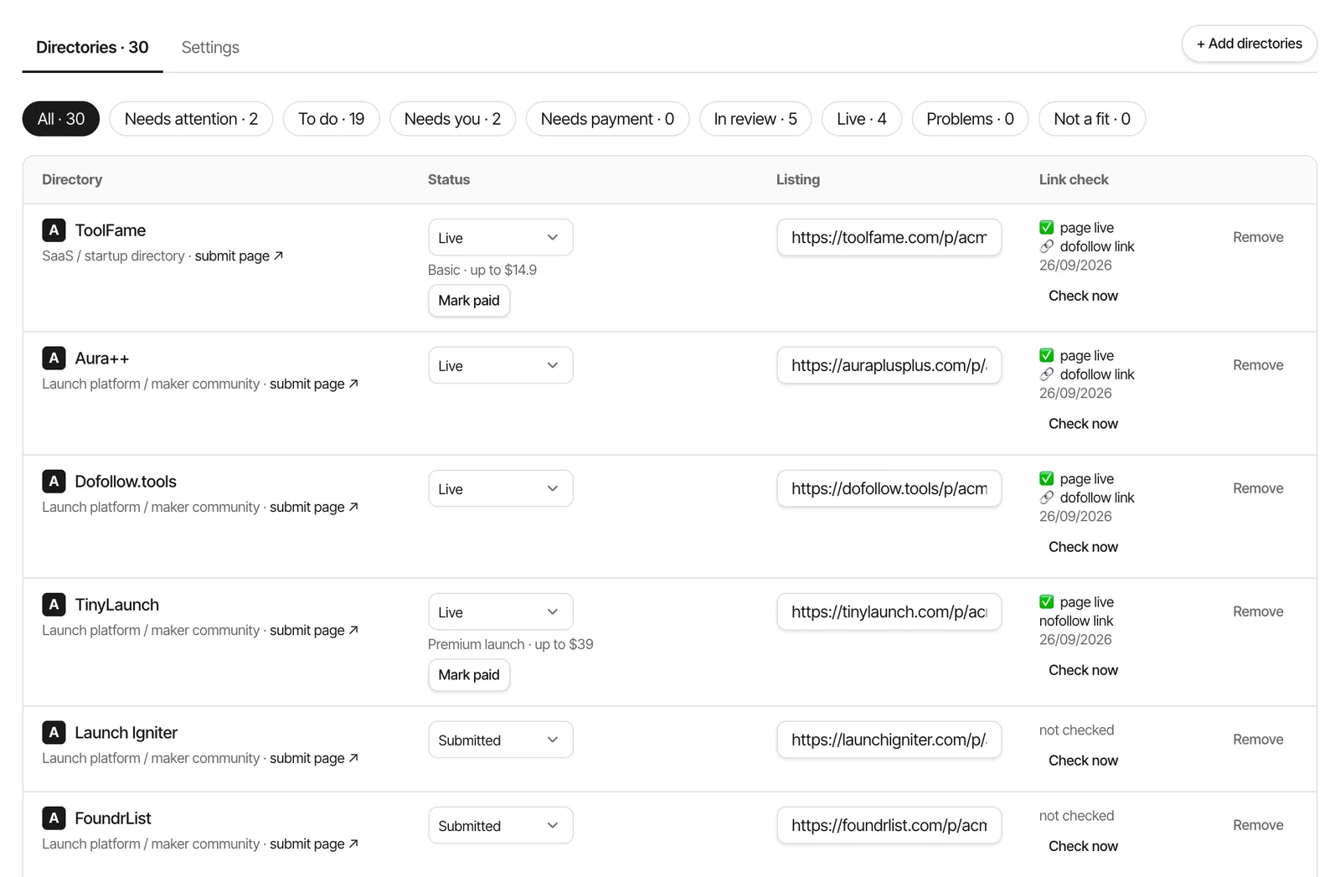Check Dofollow.tools link now
The image size is (1340, 877).
[1083, 547]
